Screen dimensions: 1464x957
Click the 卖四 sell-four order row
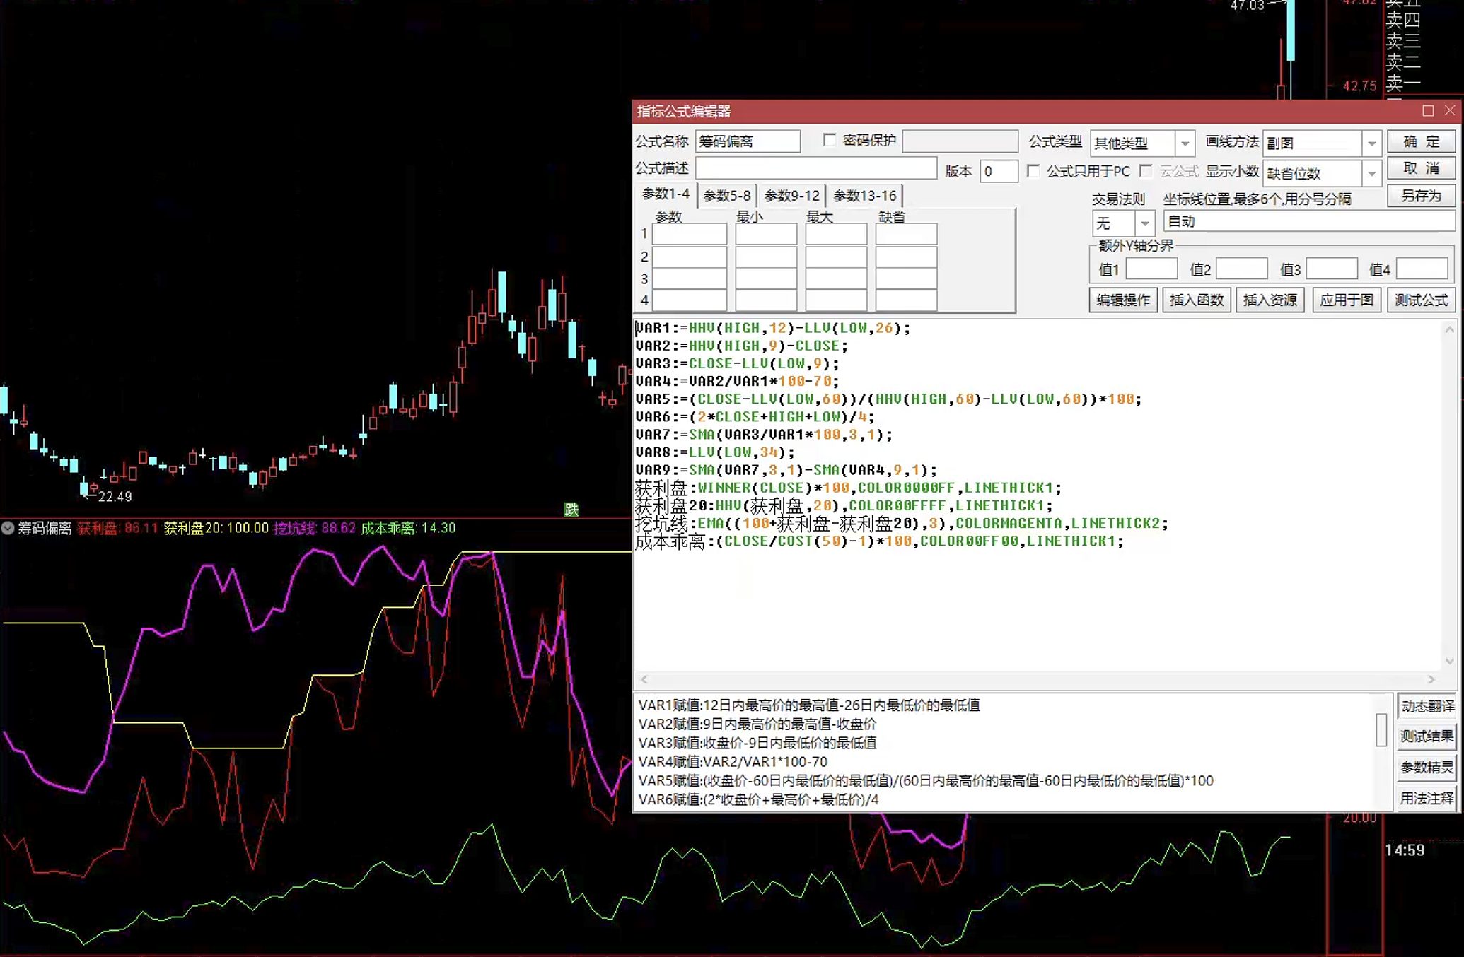click(1403, 20)
